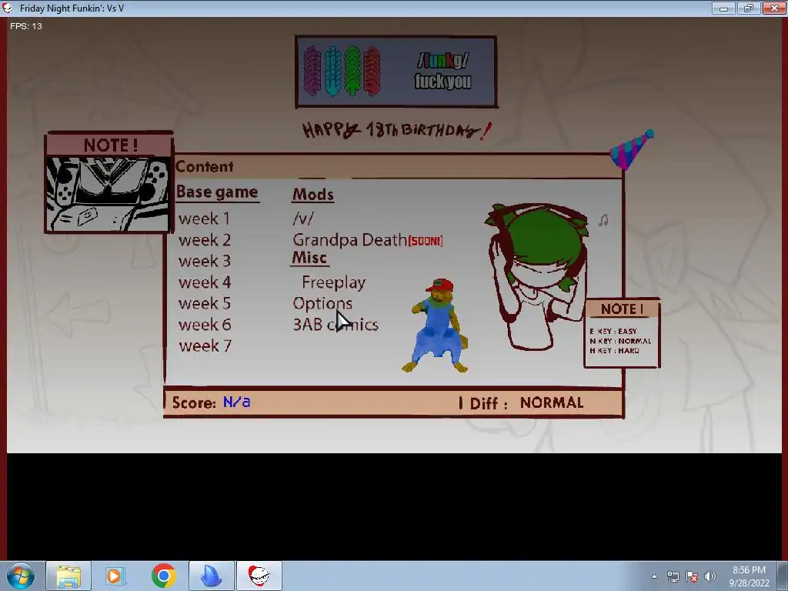Click the Base game heading
Viewport: 788px width, 591px height.
217,192
